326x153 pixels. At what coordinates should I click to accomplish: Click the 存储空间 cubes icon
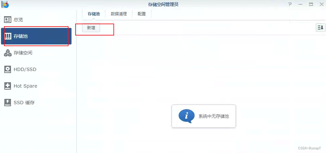(8, 53)
